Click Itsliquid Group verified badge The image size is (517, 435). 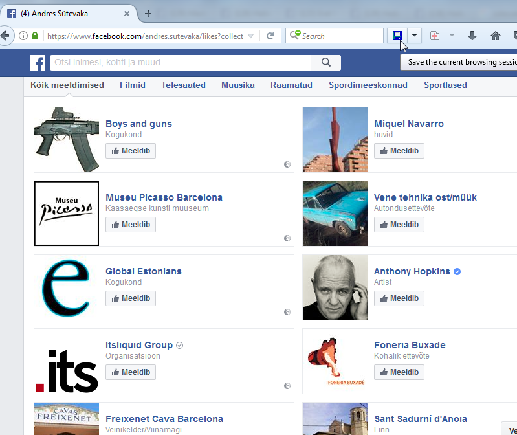pyautogui.click(x=180, y=345)
